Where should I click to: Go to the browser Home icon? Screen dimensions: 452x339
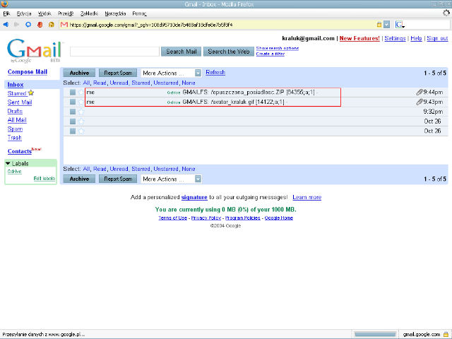click(52, 25)
